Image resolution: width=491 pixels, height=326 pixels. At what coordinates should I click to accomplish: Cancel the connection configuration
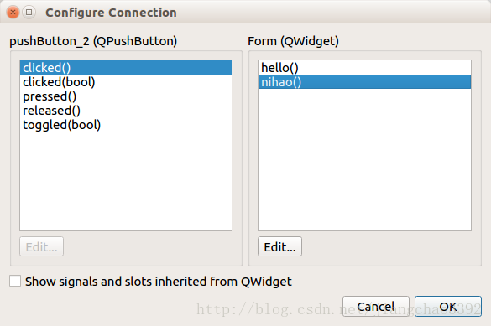tap(376, 307)
